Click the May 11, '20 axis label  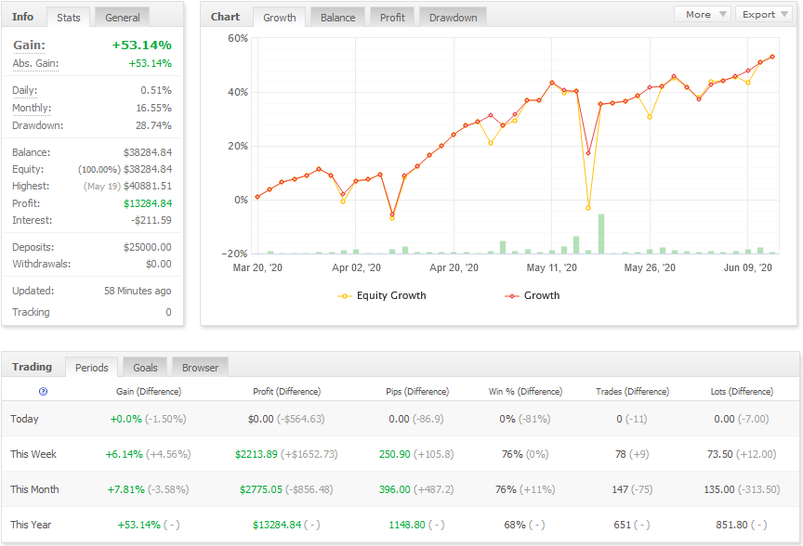(x=551, y=267)
